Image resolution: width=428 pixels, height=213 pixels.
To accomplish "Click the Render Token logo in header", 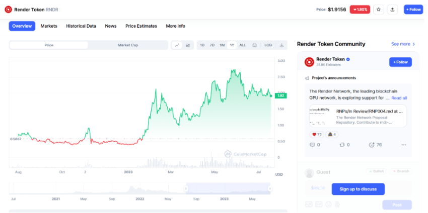I will click(9, 10).
